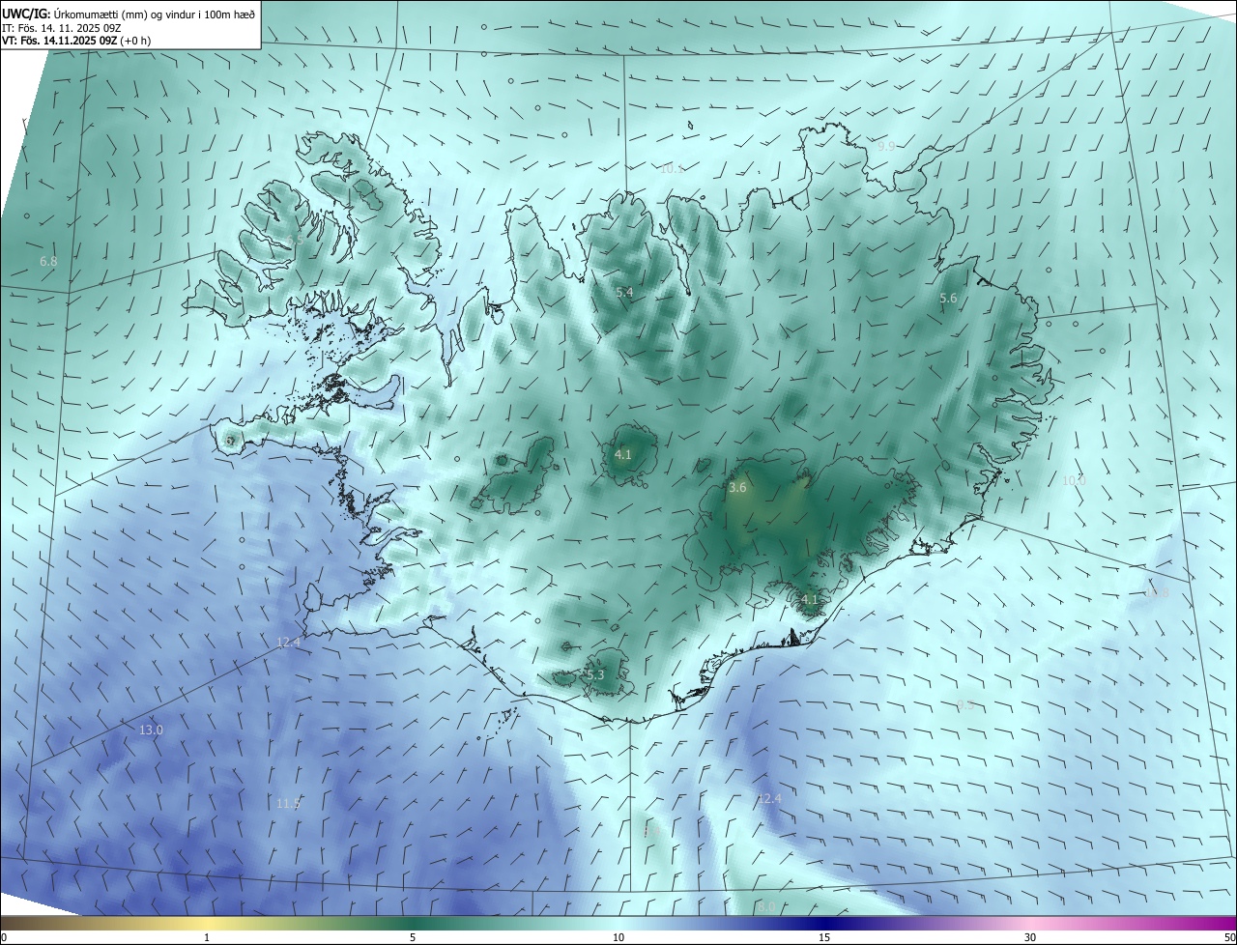Click the 9.5 value label on the map

coord(965,704)
